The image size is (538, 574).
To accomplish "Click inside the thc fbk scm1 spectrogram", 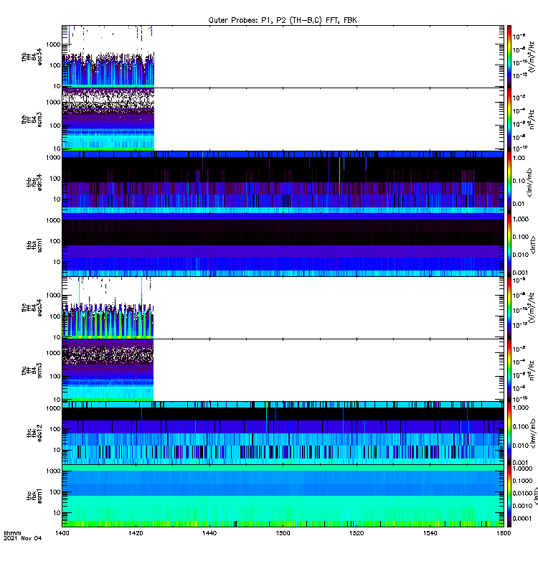I will [283, 496].
